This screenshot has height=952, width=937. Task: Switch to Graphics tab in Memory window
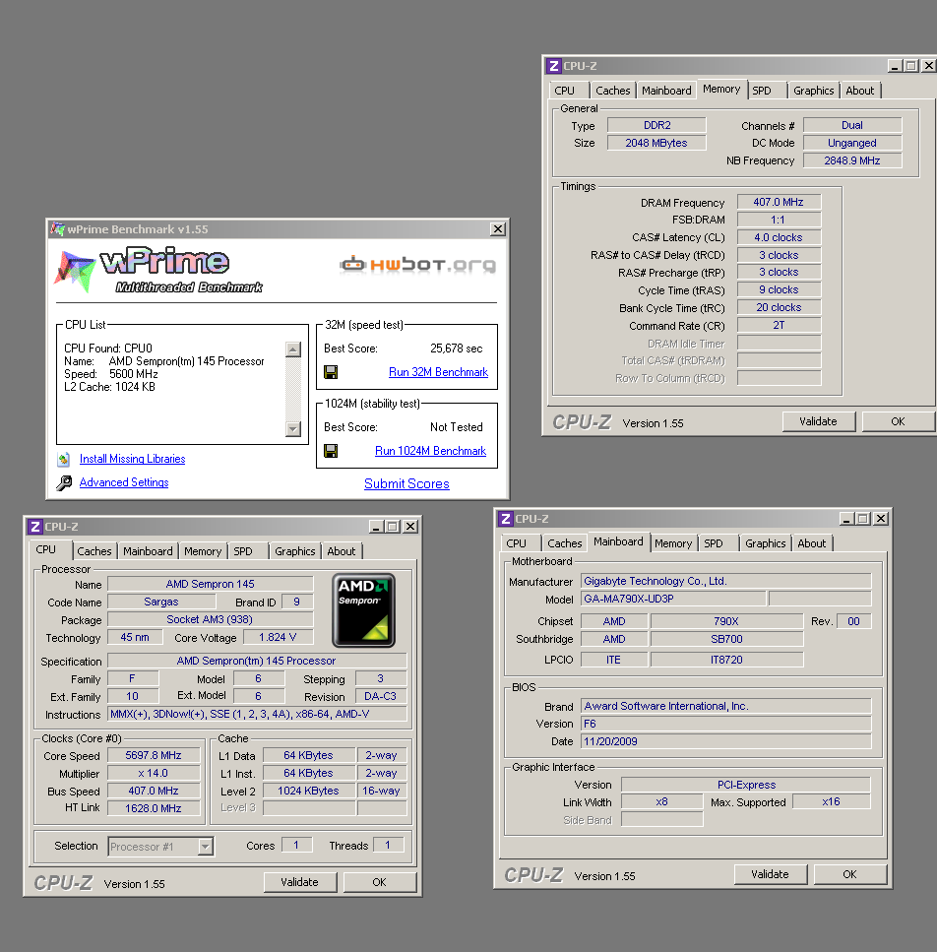(813, 91)
